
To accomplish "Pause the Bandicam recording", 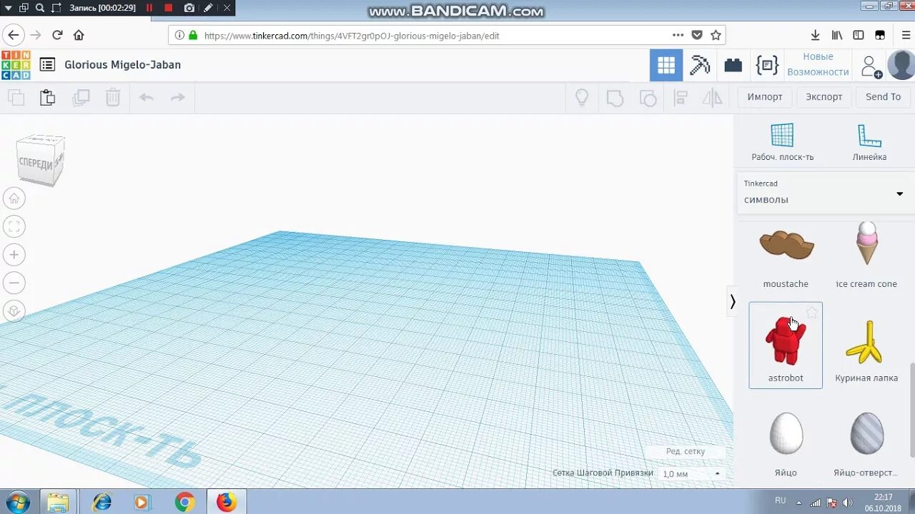I will [x=149, y=8].
